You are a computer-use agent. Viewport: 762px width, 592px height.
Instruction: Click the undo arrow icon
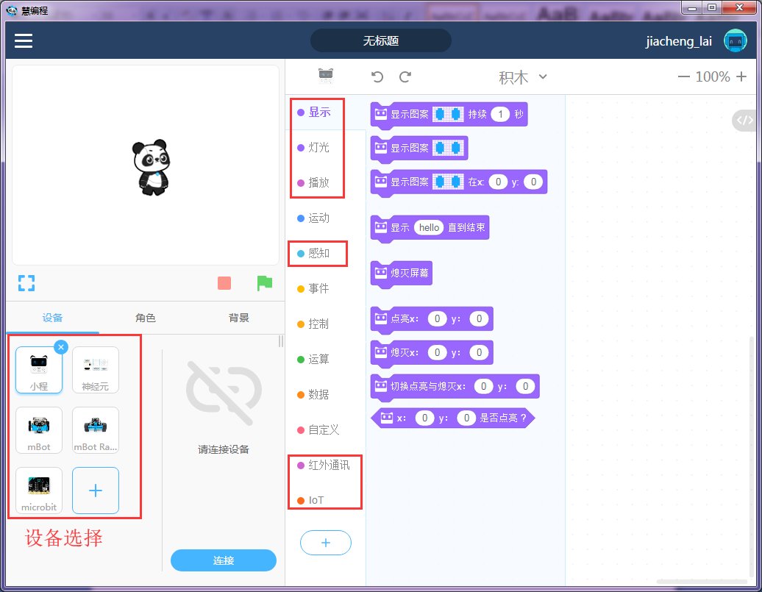377,76
